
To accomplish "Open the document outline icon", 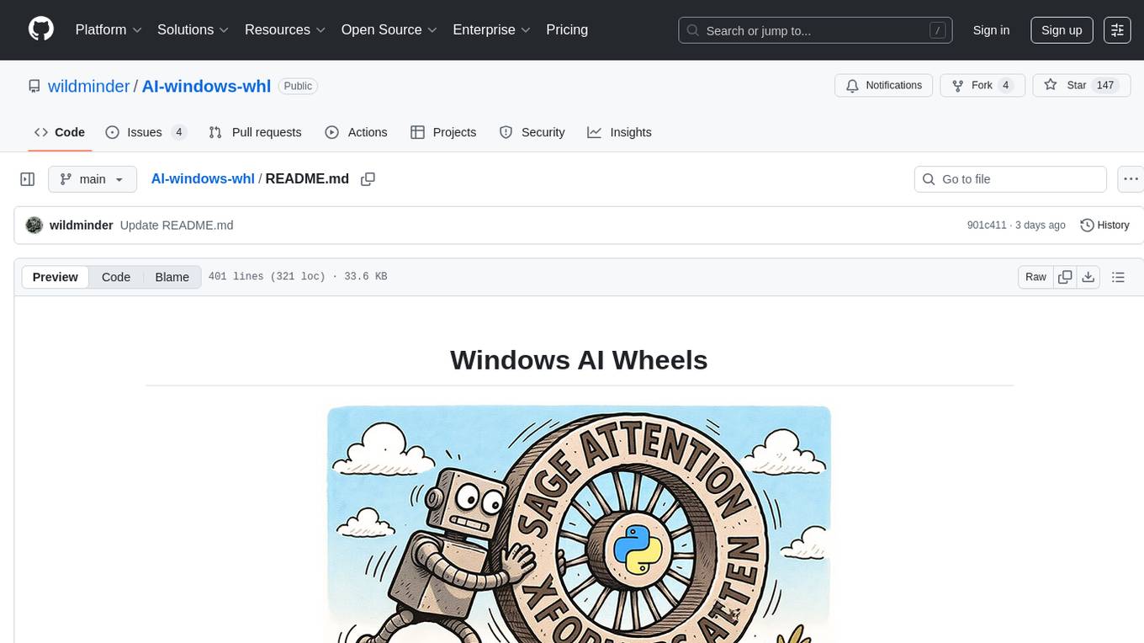I will coord(1118,277).
